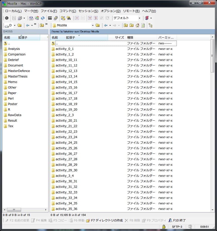Click the invert selection toolbar icon
217x231 pixels.
tap(96, 18)
